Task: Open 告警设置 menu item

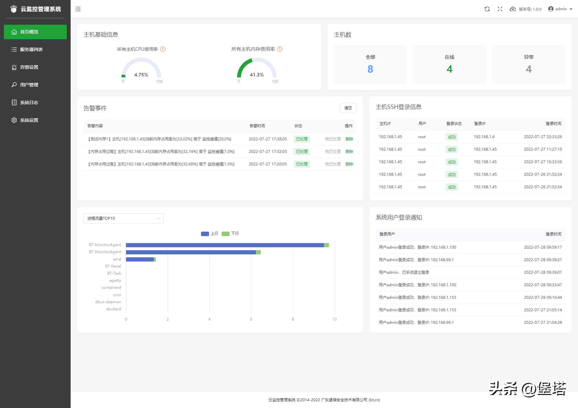Action: 35,67
